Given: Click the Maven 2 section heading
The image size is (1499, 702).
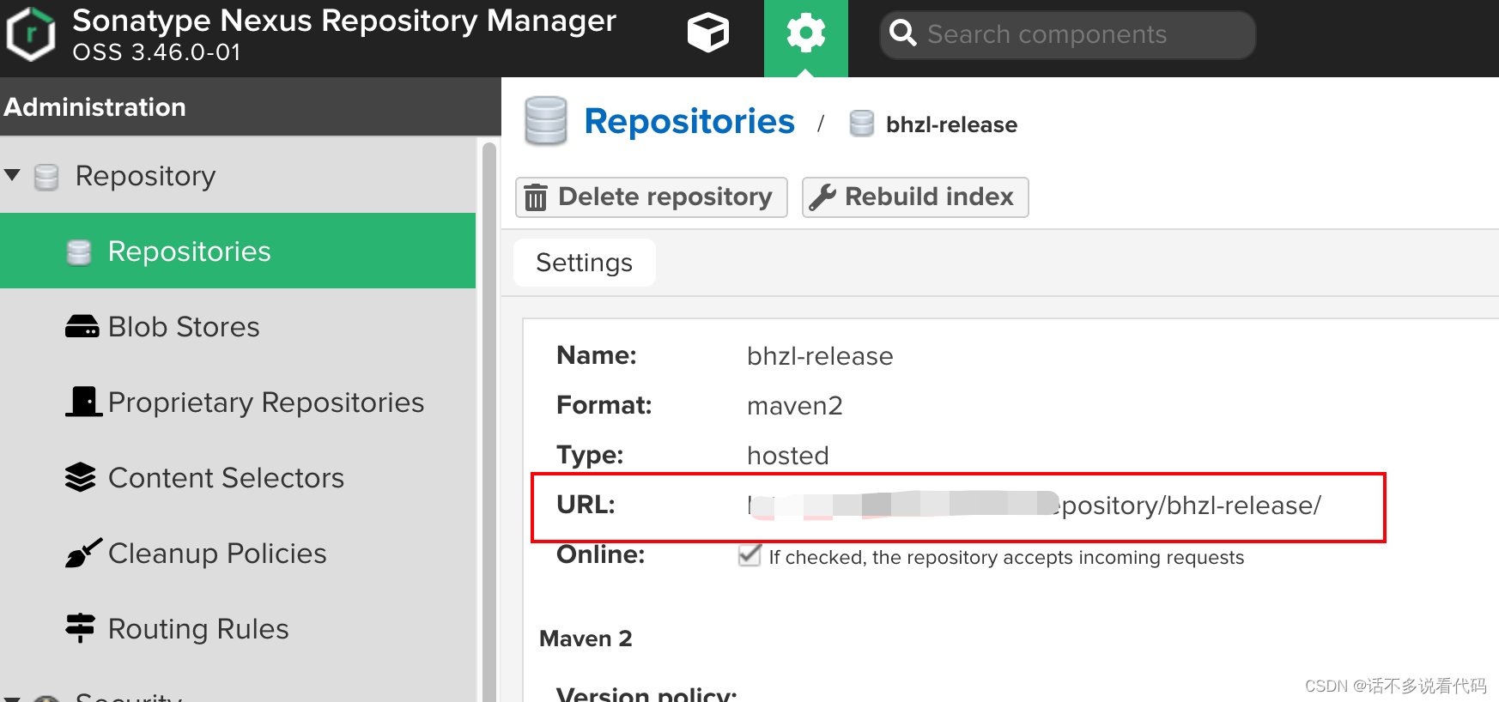Looking at the screenshot, I should coord(586,638).
